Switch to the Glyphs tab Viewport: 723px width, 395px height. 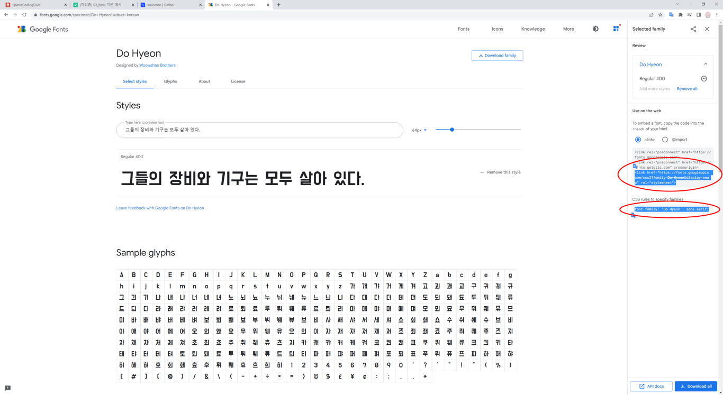click(170, 81)
